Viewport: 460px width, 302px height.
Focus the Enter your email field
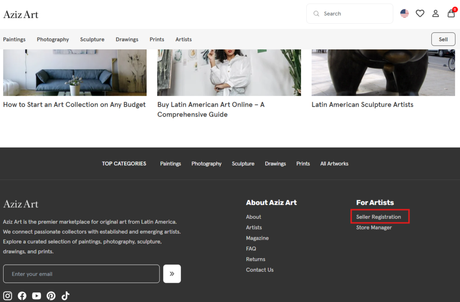pyautogui.click(x=81, y=274)
